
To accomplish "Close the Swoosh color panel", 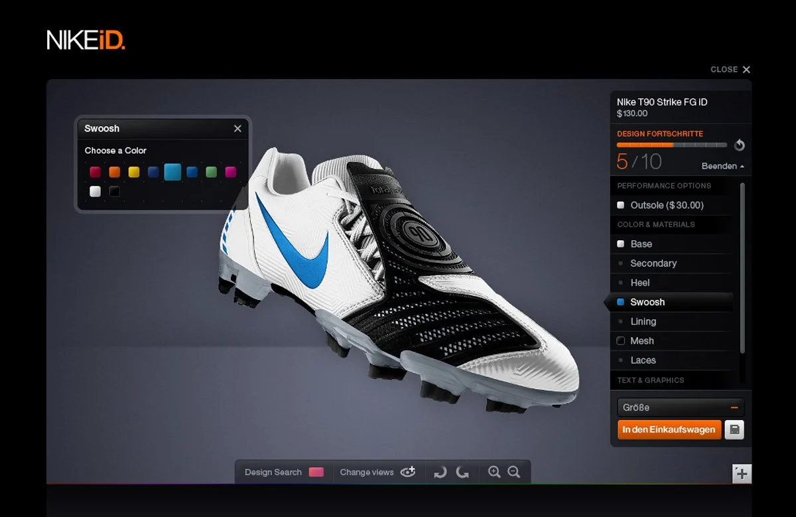I will (x=237, y=129).
